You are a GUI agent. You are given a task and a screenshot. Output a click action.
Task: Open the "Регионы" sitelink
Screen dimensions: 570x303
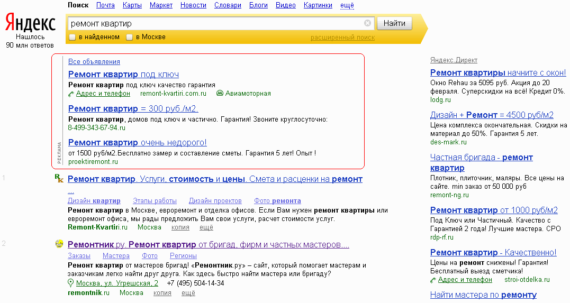pos(183,256)
